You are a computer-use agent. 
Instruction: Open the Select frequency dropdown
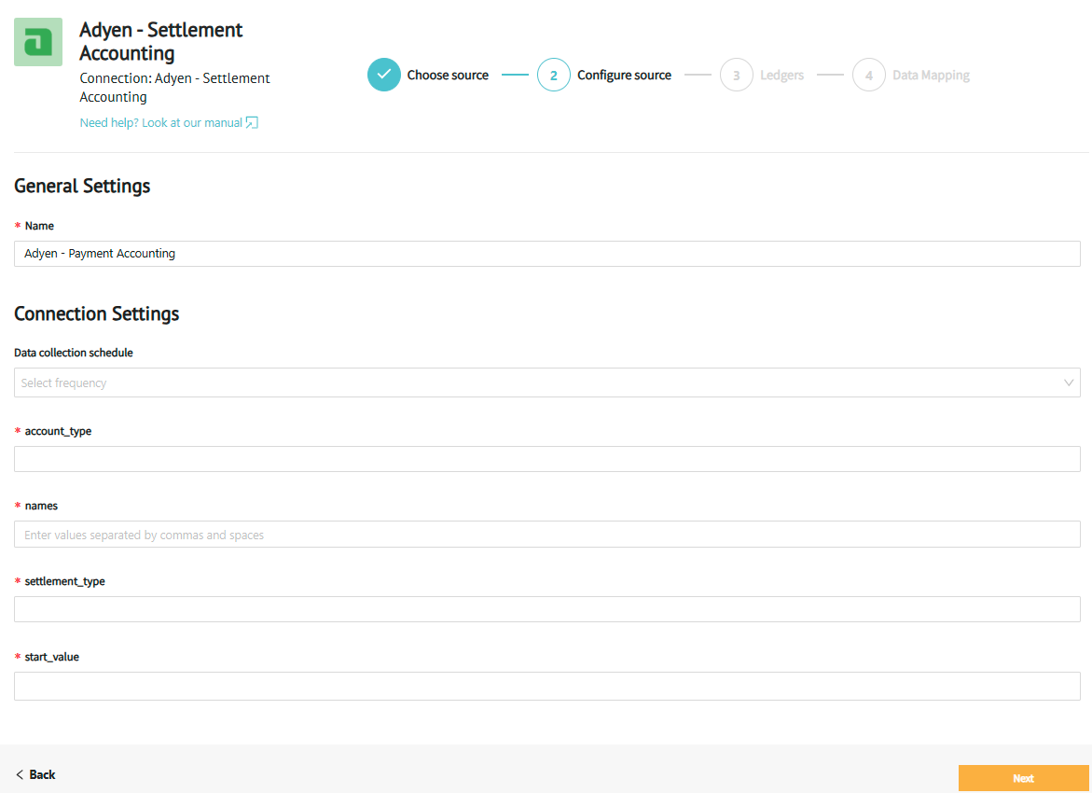coord(546,383)
